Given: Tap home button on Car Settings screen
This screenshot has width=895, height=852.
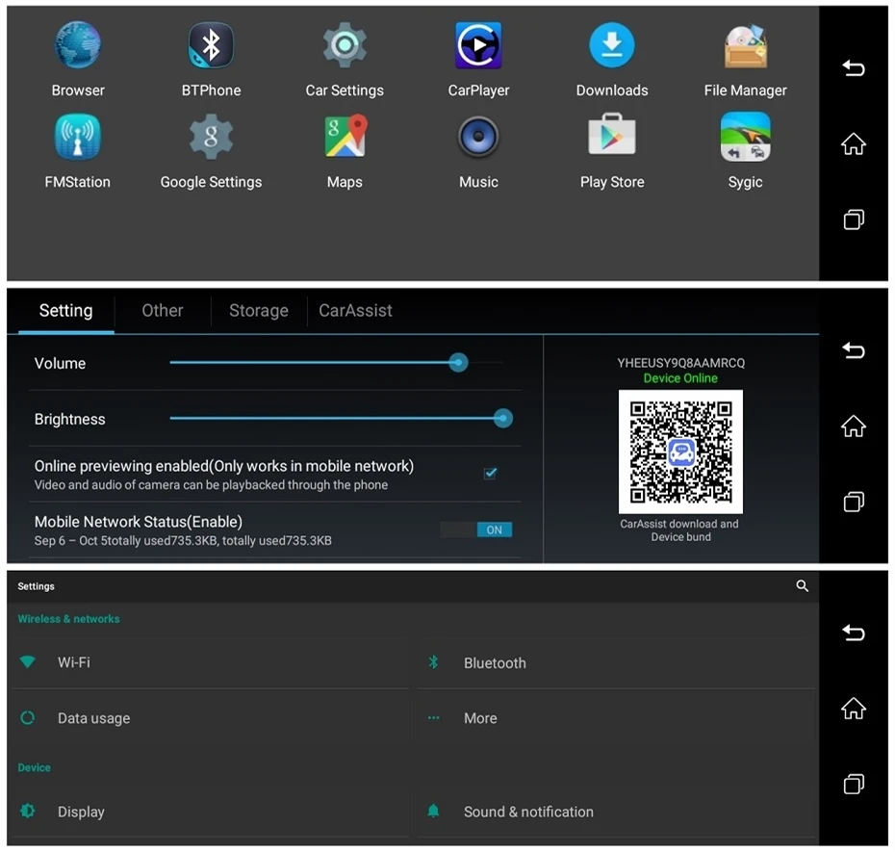Looking at the screenshot, I should pos(854,426).
